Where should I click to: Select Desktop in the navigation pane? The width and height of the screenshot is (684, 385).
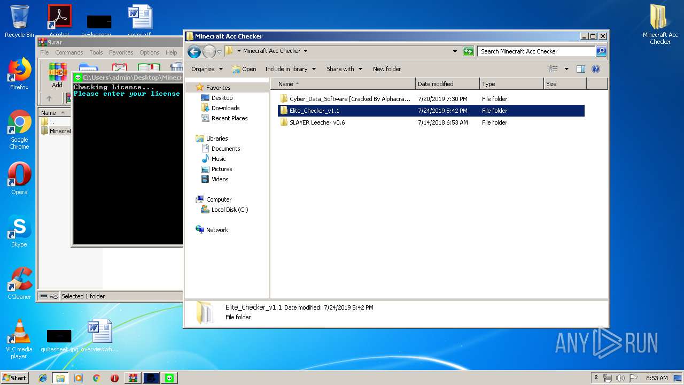pos(222,98)
